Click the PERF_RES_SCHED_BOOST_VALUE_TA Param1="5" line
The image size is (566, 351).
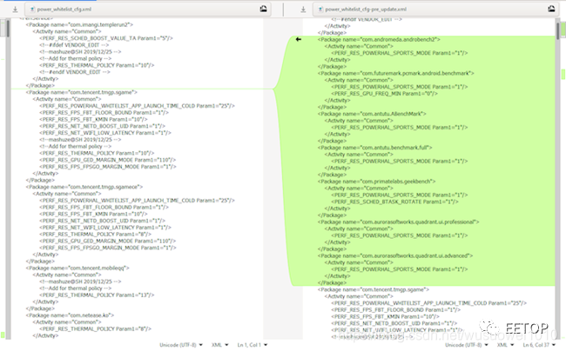(106, 38)
